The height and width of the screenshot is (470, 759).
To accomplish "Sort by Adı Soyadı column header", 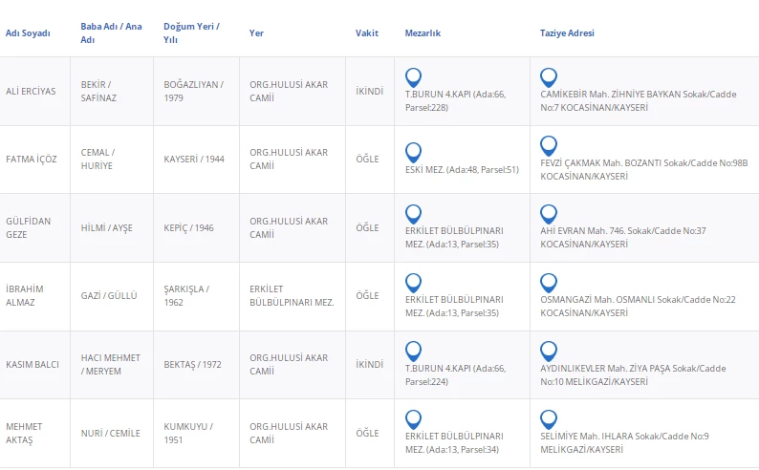I will click(28, 33).
